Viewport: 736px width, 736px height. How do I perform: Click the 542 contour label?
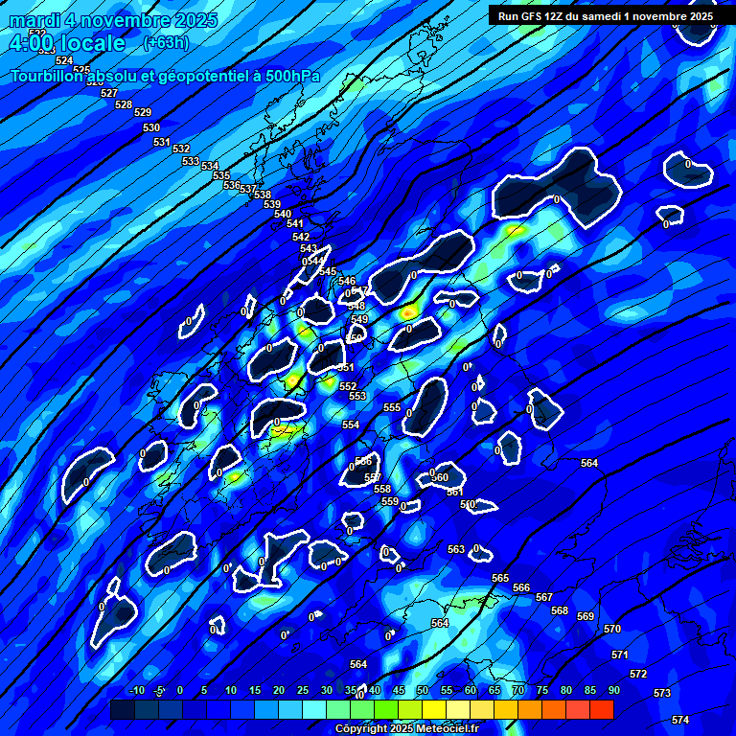pos(301,237)
